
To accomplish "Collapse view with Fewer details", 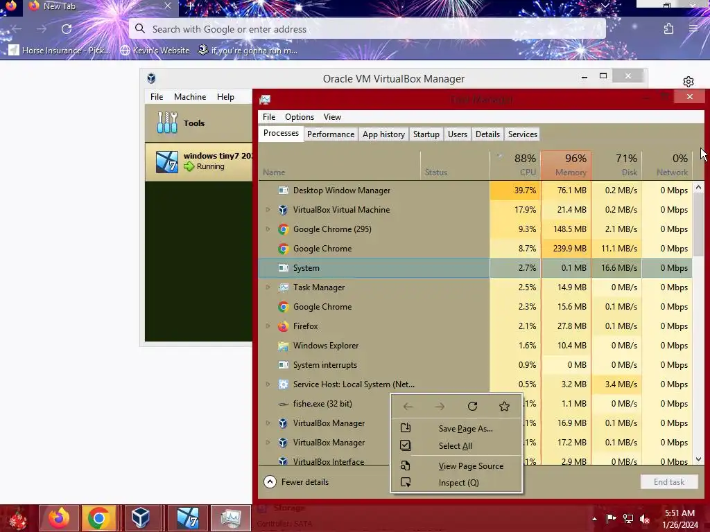I will coord(297,482).
